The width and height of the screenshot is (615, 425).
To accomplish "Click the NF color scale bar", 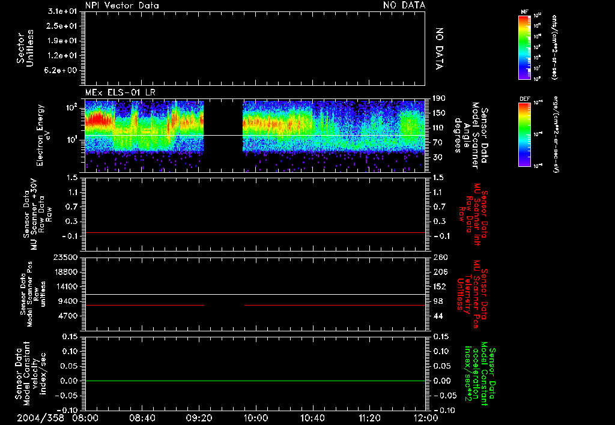I will 526,47.
